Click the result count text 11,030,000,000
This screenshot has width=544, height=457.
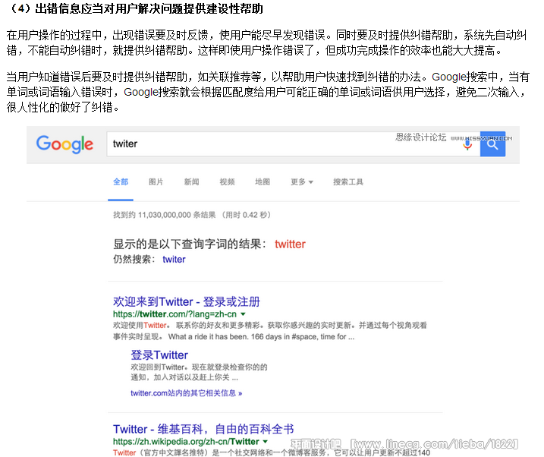[165, 215]
